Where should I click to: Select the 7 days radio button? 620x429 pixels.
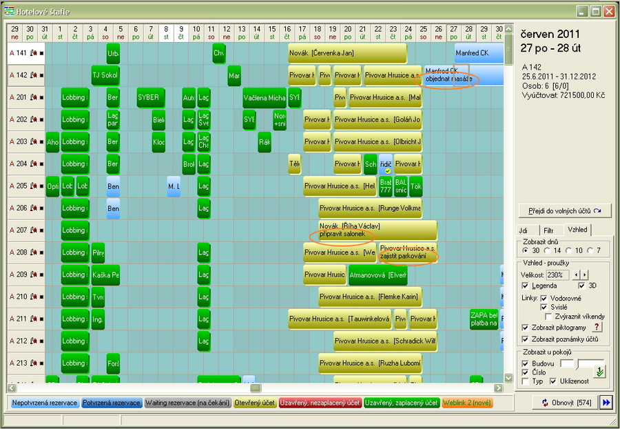tap(590, 250)
